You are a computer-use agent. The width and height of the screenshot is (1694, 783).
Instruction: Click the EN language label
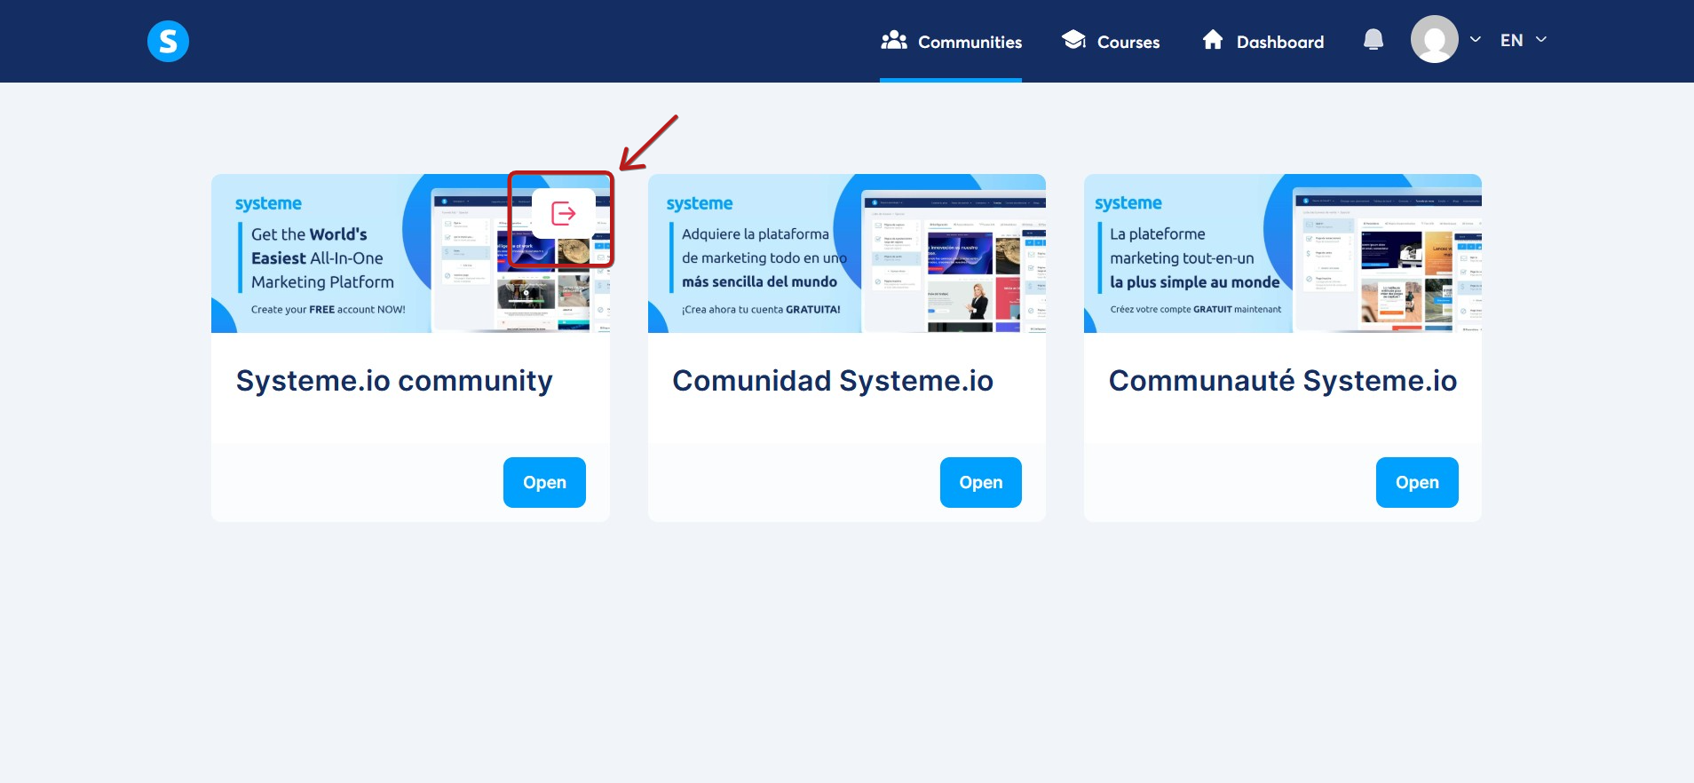(1511, 40)
